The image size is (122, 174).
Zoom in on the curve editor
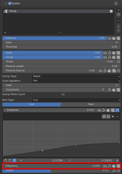tap(104, 117)
